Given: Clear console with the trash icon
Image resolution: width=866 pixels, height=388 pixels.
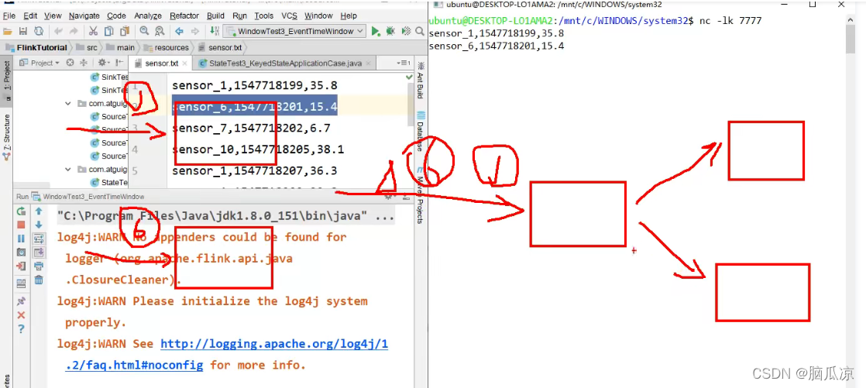Looking at the screenshot, I should click(x=39, y=280).
